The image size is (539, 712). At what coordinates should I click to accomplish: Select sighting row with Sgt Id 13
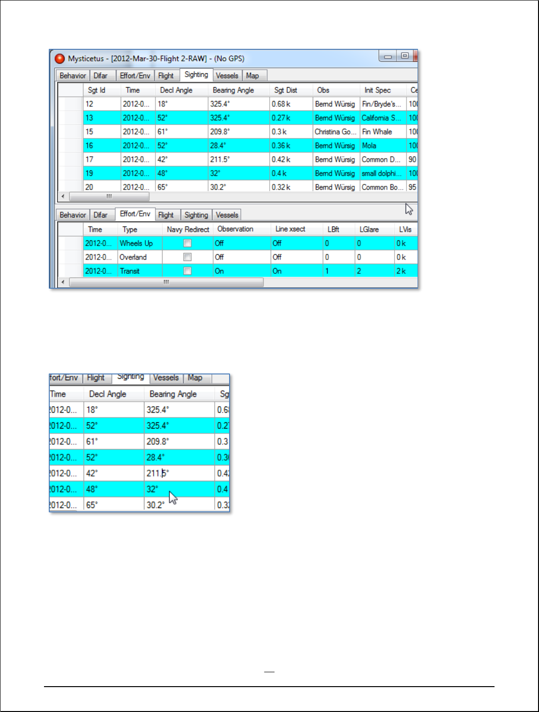coord(238,118)
